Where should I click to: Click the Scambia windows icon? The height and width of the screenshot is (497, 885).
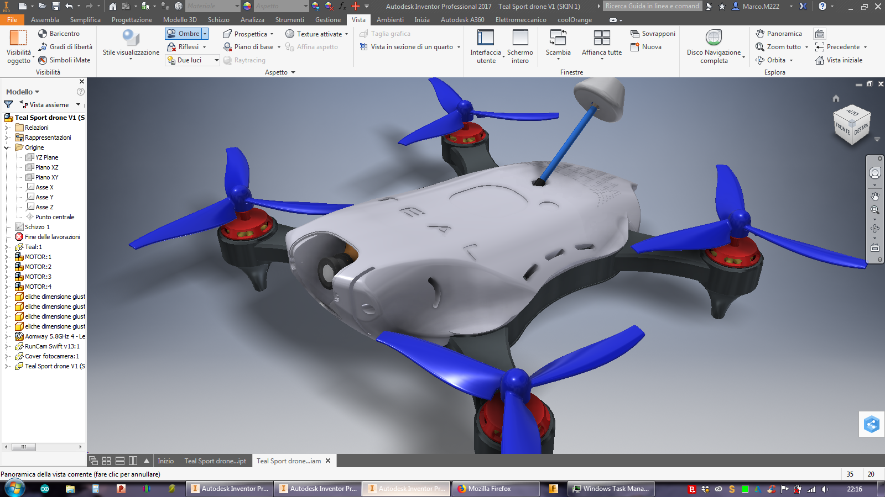[x=558, y=38]
